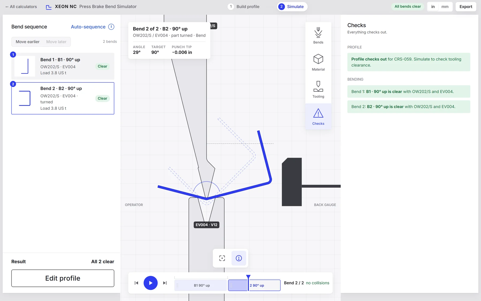Click Move earlier button
This screenshot has height=301, width=481.
point(28,42)
